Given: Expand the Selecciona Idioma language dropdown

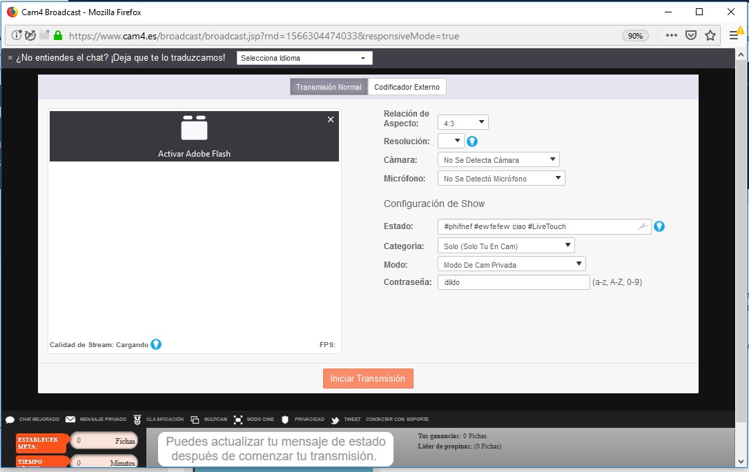Looking at the screenshot, I should click(x=304, y=58).
